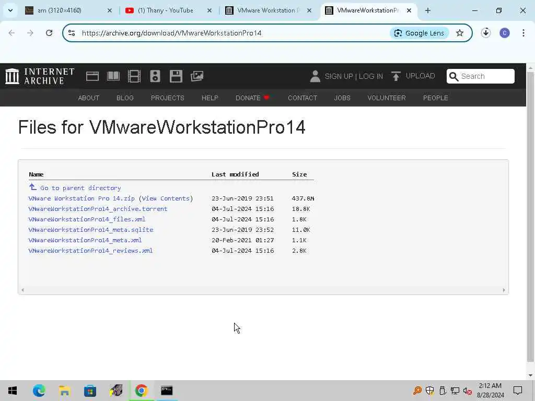Switch to the am (3120×4160) tab

(68, 10)
